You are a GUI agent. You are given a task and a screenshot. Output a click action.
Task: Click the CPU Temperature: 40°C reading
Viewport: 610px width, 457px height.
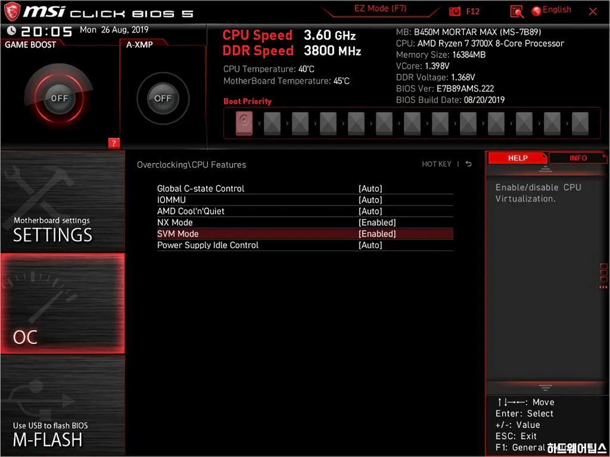tap(269, 69)
